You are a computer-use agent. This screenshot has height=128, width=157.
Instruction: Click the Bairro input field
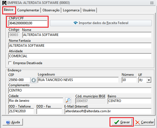tap(130, 101)
